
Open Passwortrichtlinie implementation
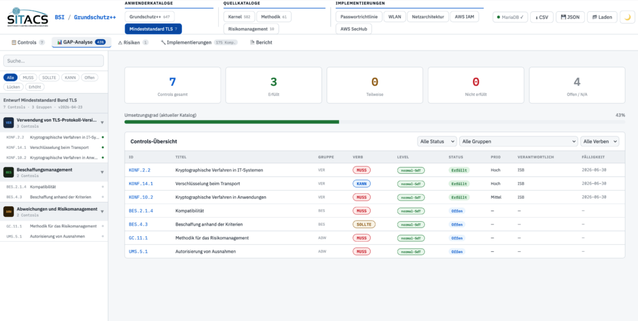coord(359,17)
